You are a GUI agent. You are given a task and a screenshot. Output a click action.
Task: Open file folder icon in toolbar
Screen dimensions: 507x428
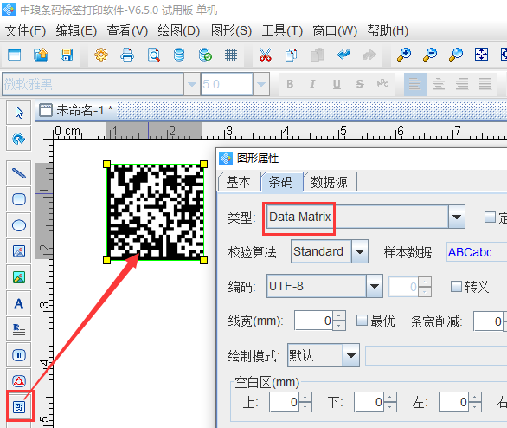pos(41,55)
